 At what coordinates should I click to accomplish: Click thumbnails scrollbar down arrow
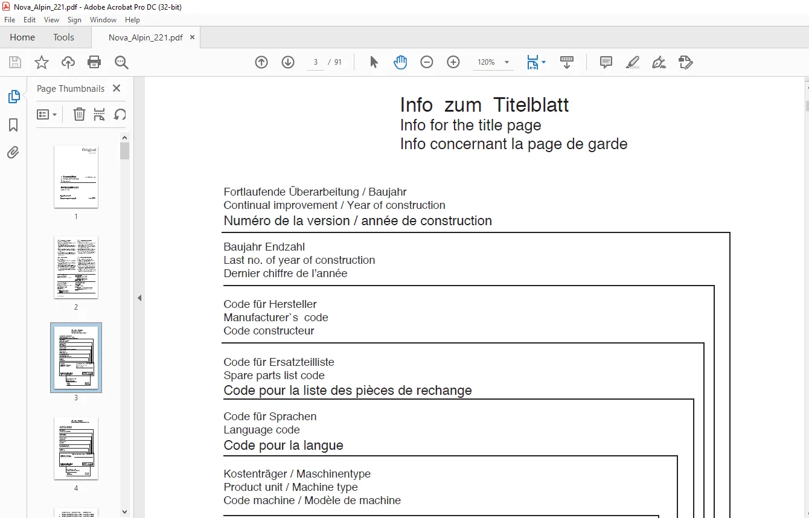tap(125, 511)
